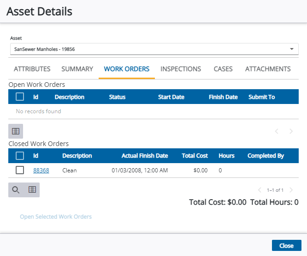Sort closed work orders by Actual Finish Date
307x256 pixels.
144,156
